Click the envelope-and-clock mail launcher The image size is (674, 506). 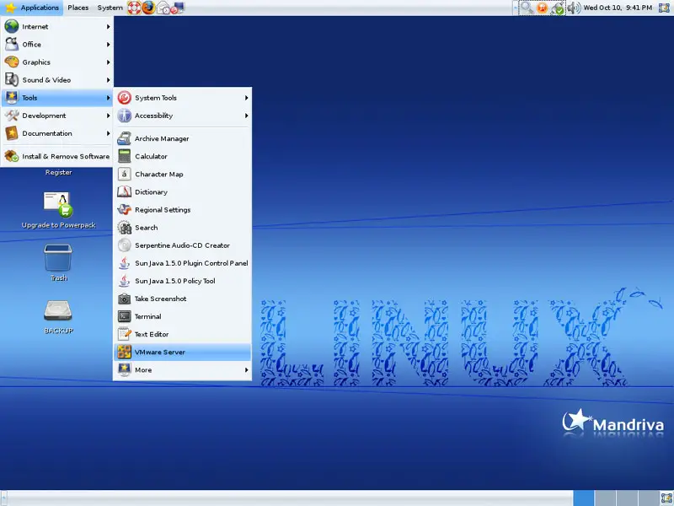point(163,8)
